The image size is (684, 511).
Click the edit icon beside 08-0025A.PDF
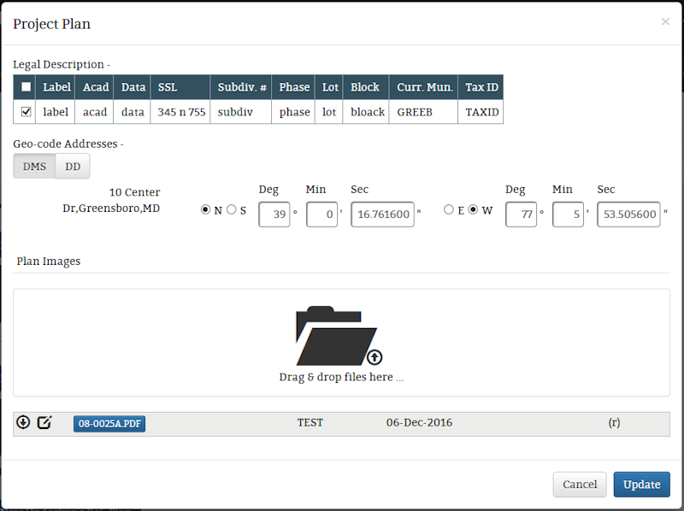point(44,423)
